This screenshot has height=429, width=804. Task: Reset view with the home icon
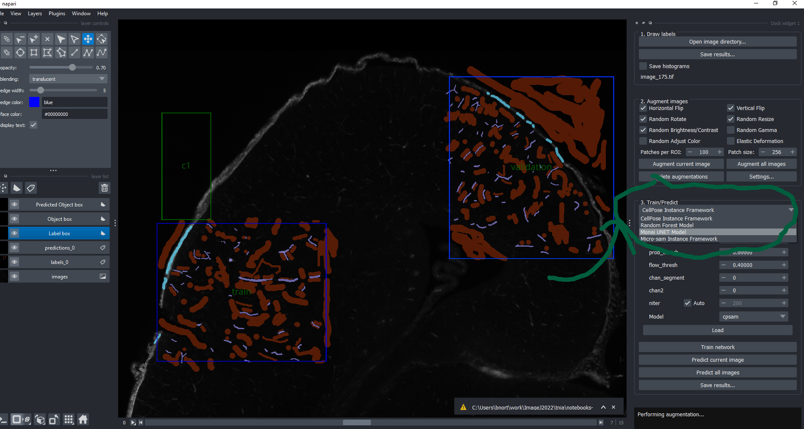tap(83, 419)
